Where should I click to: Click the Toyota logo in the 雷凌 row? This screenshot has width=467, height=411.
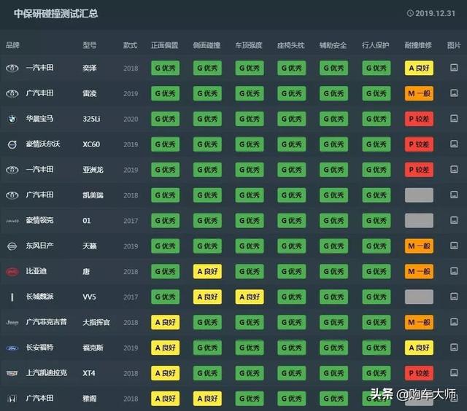(x=12, y=94)
